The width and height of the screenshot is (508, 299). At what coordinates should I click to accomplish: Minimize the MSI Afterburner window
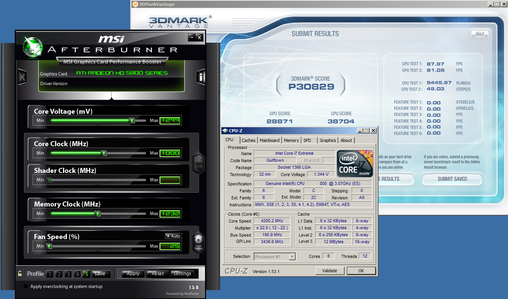coord(191,37)
